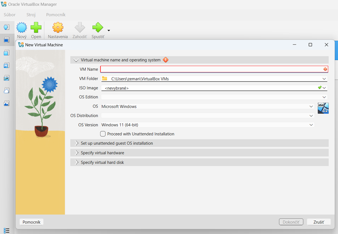The height and width of the screenshot is (234, 338).
Task: Open the Stroj menu
Action: click(x=31, y=15)
